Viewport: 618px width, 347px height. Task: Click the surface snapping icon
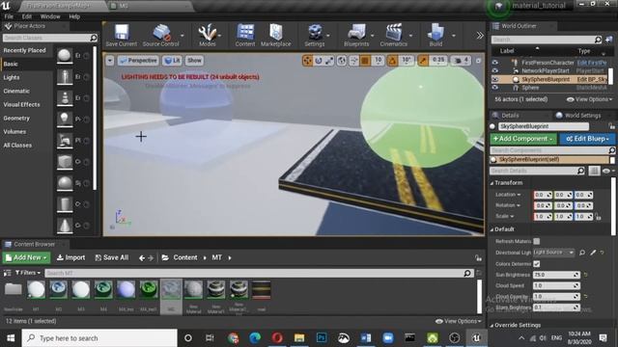354,60
